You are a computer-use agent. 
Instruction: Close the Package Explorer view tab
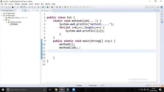point(15,11)
